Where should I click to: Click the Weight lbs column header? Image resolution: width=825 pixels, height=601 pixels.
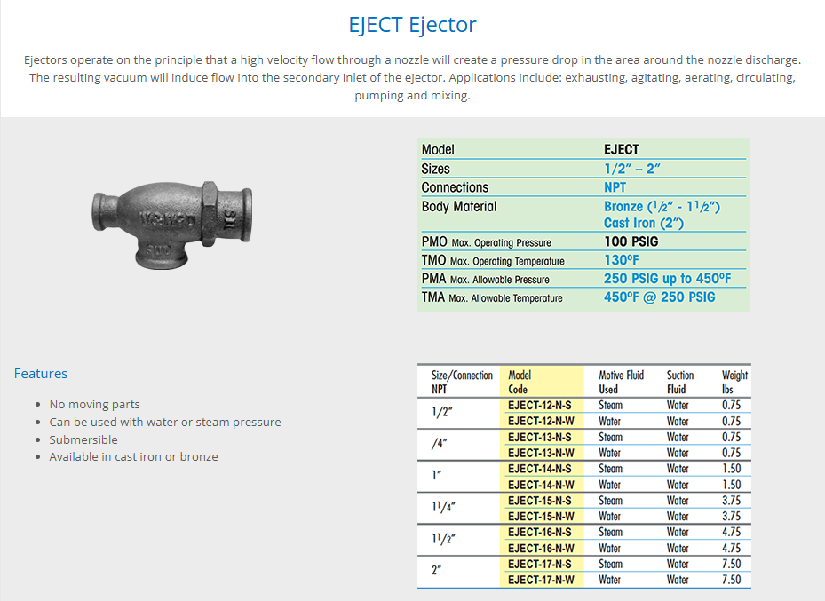[734, 383]
